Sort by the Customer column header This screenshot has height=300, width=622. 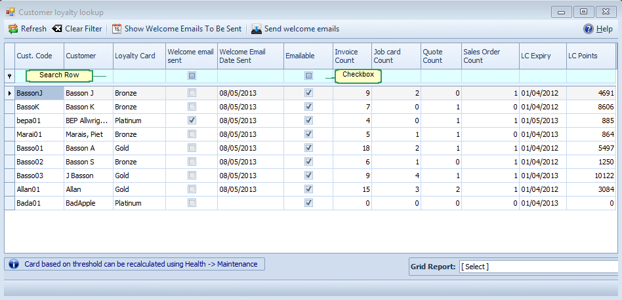[x=89, y=56]
